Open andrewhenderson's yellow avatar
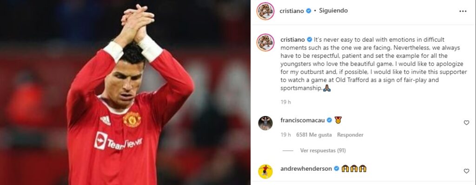 click(x=265, y=172)
